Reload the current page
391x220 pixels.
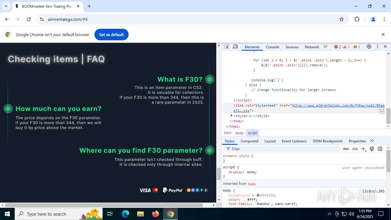(x=29, y=19)
